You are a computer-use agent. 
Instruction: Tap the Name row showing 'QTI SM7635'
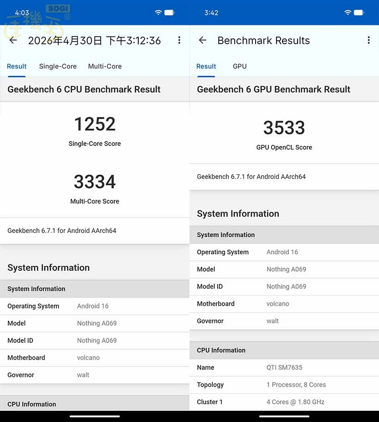pyautogui.click(x=284, y=368)
